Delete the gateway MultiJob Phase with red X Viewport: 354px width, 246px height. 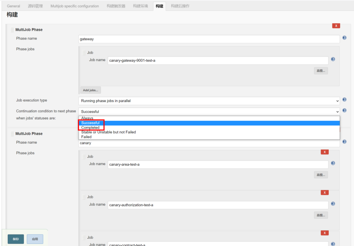[336, 26]
